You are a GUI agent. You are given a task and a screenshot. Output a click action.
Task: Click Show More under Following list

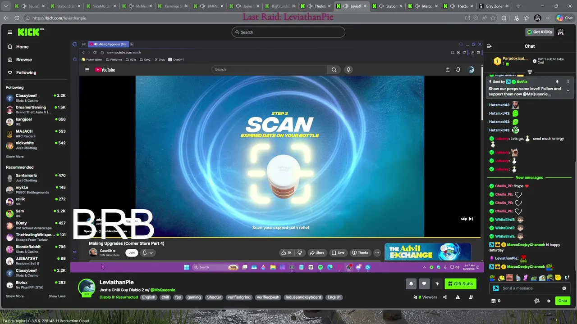15,157
